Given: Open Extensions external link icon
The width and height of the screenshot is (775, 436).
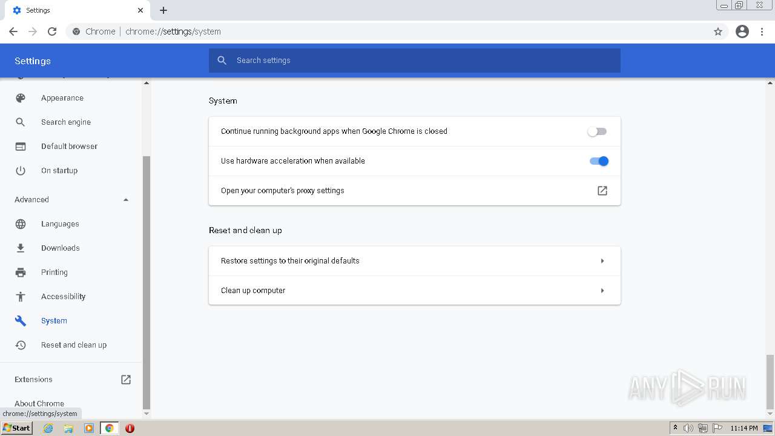Looking at the screenshot, I should pos(126,380).
